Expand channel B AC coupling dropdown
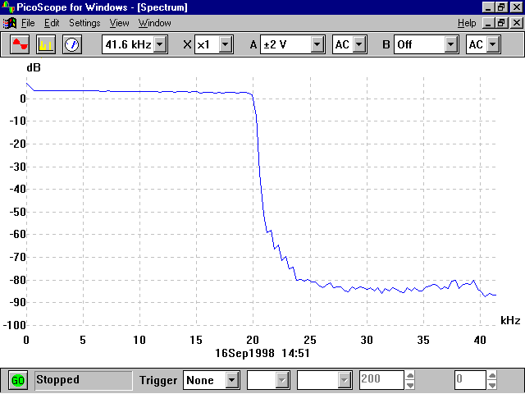The width and height of the screenshot is (525, 394). tap(493, 44)
